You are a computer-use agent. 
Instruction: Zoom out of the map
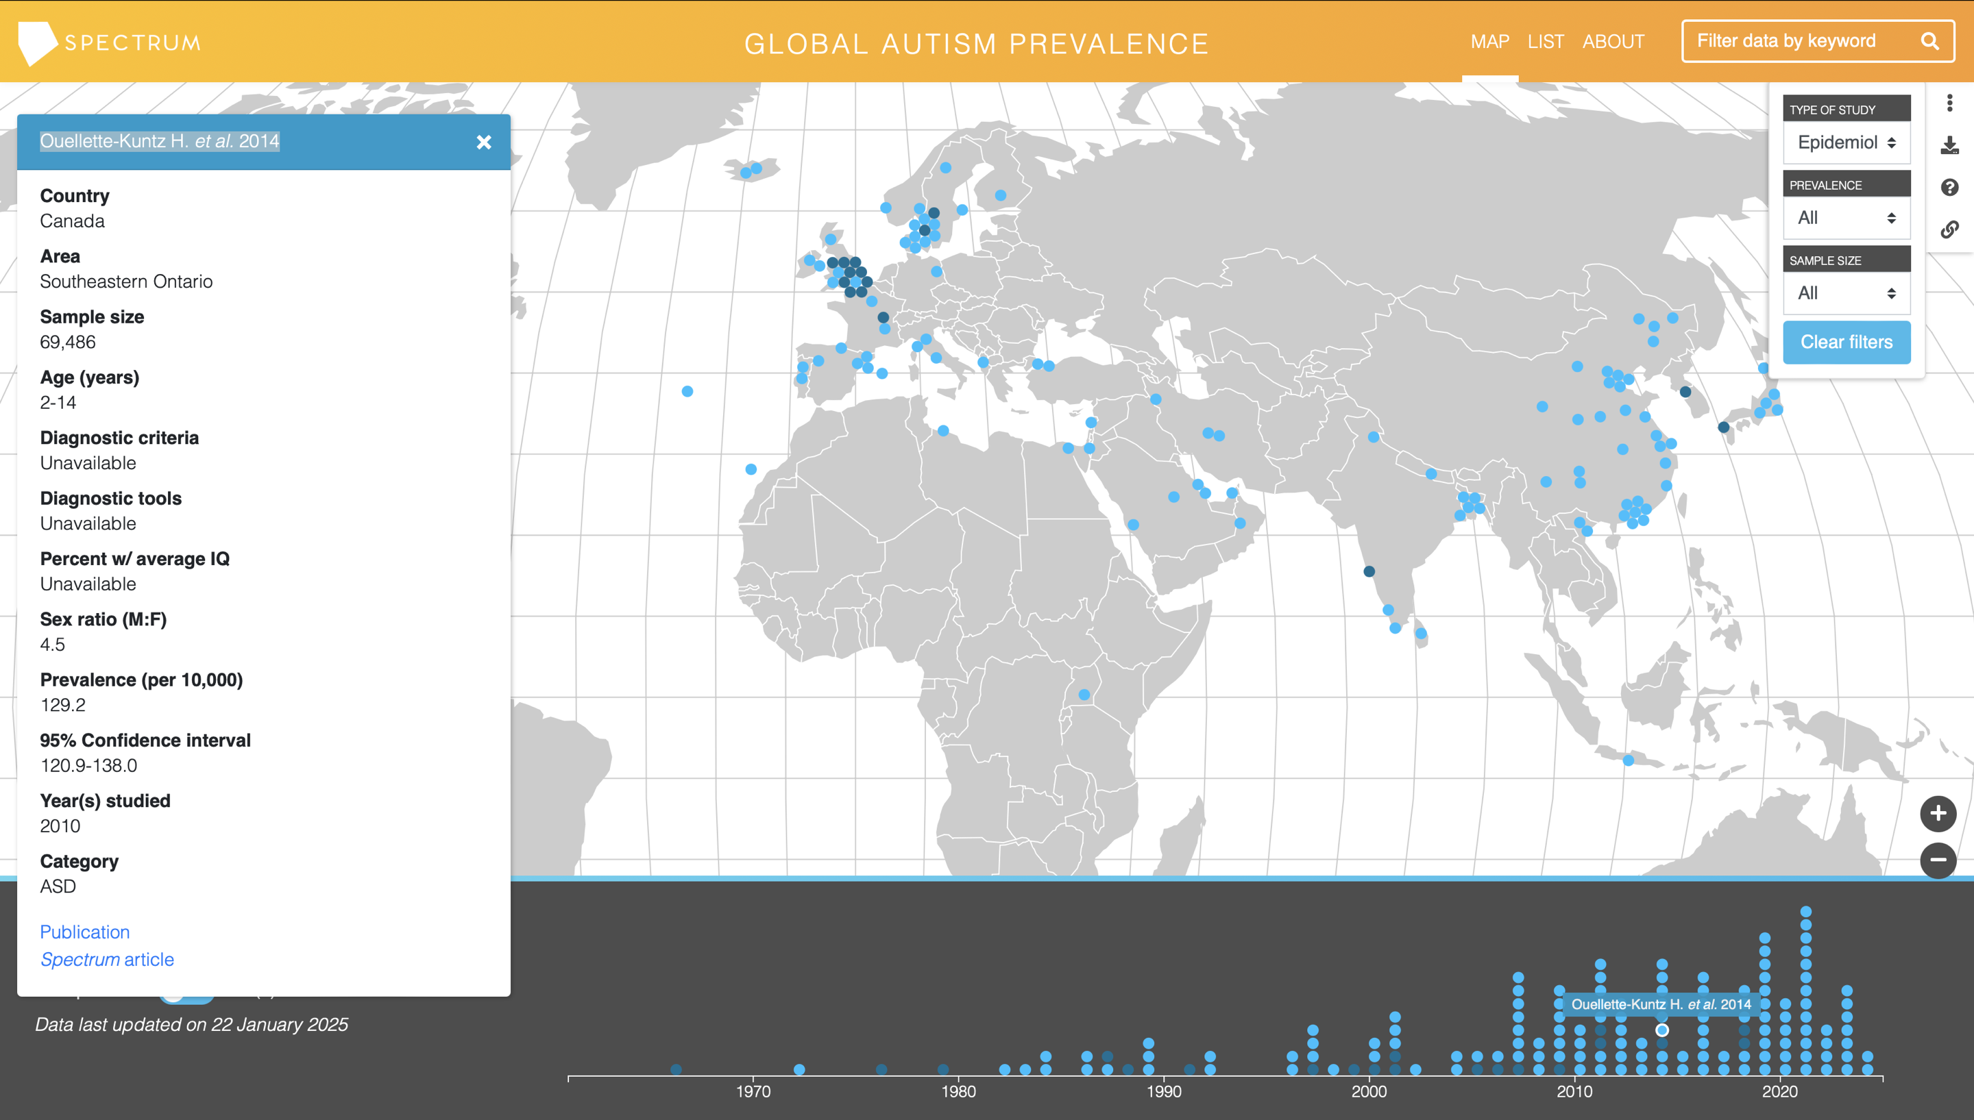(1938, 860)
